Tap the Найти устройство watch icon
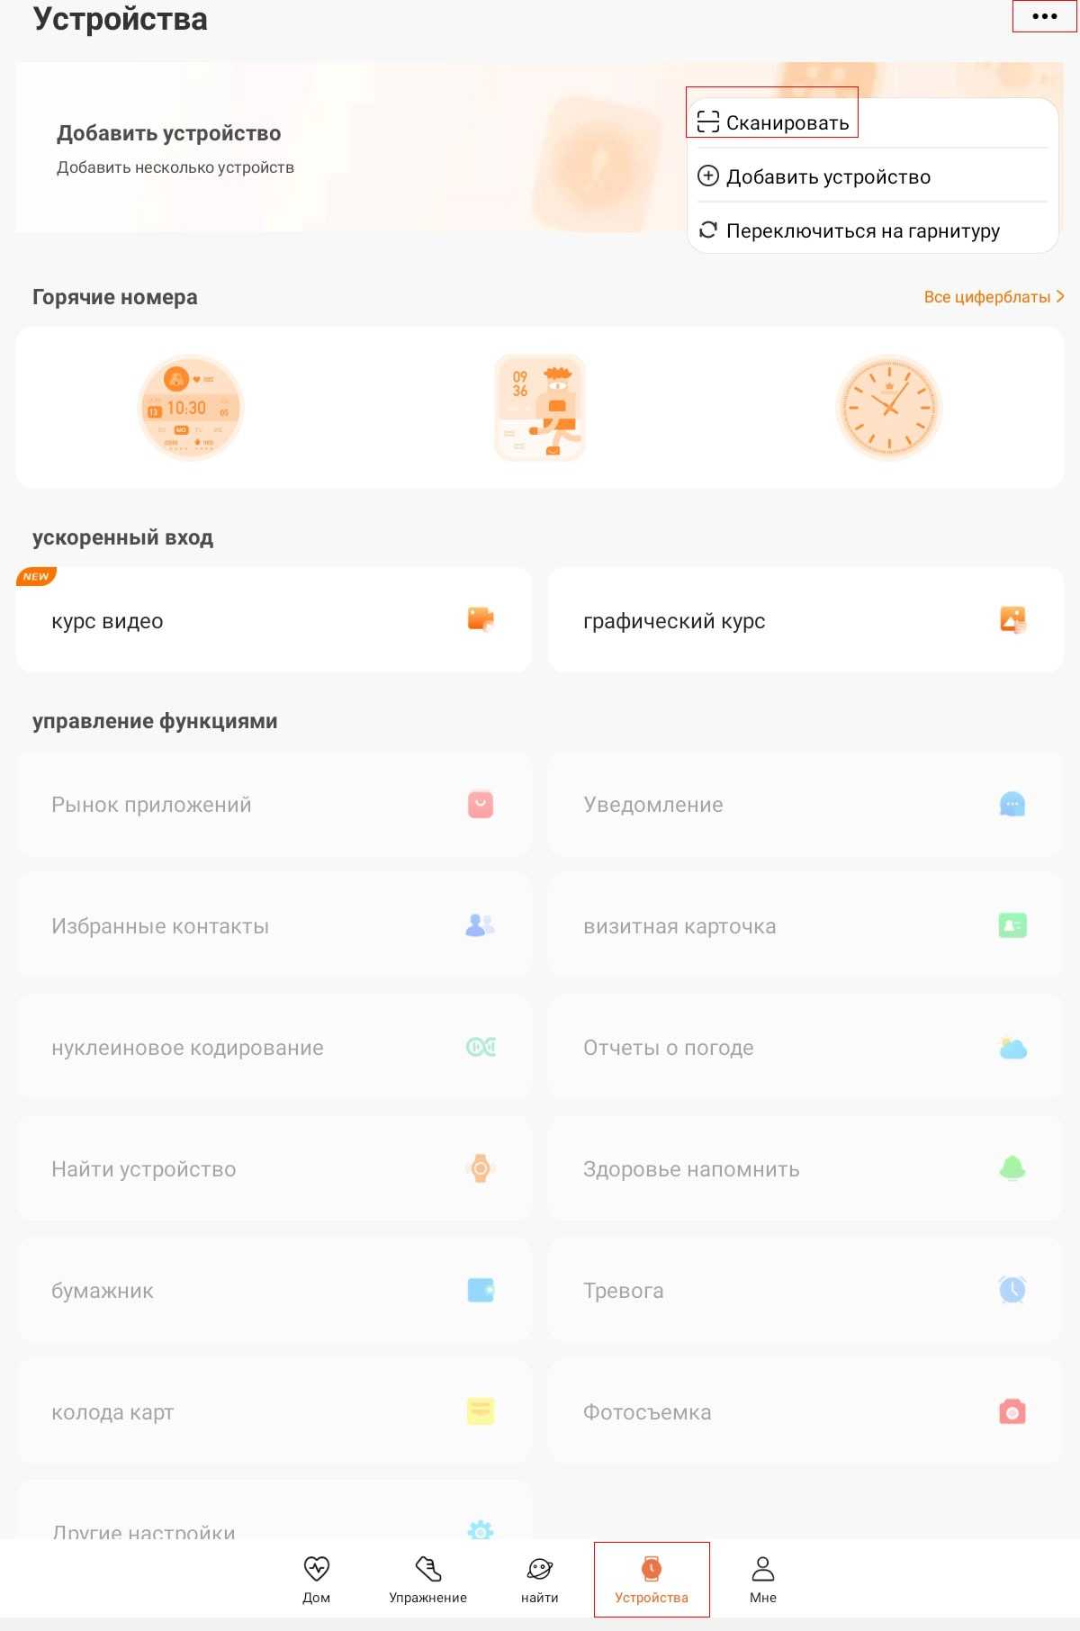 tap(481, 1168)
